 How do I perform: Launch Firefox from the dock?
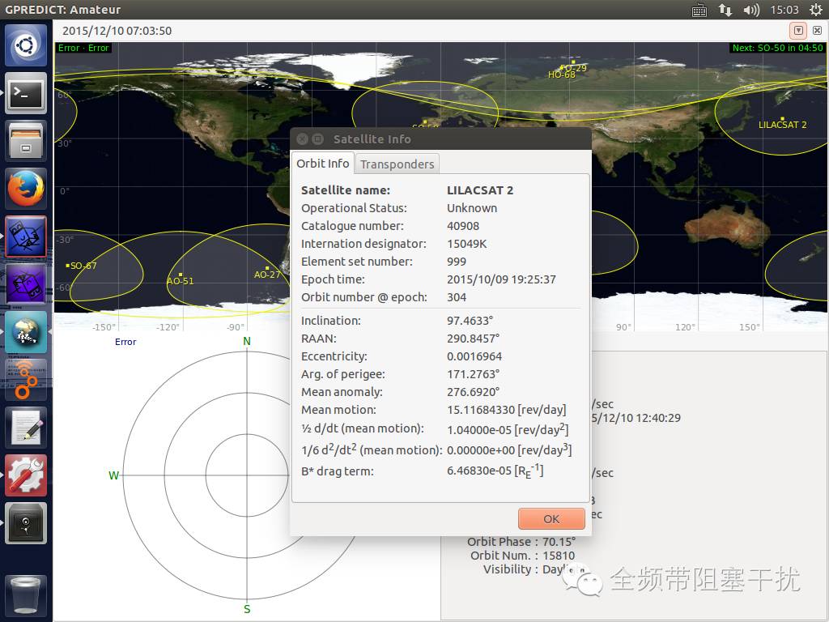click(x=26, y=189)
